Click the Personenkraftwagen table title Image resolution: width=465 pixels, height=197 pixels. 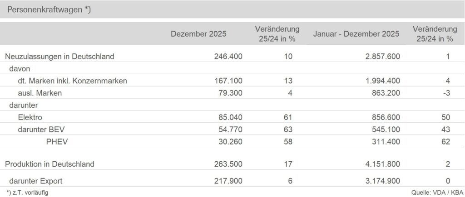[49, 10]
